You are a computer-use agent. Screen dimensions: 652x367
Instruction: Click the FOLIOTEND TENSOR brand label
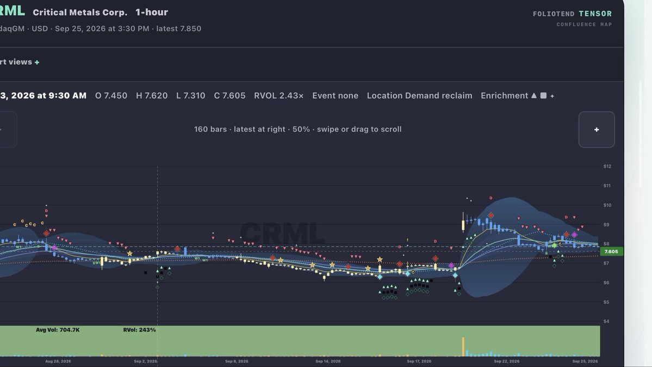click(573, 14)
